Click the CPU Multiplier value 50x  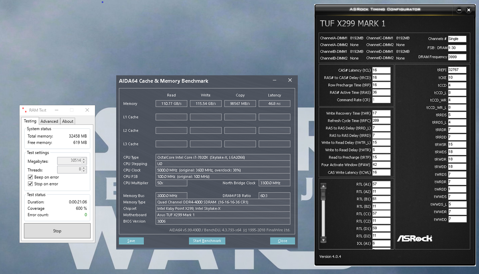[x=171, y=183]
